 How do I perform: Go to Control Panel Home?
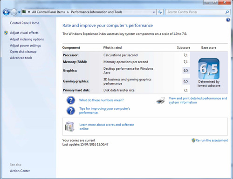[25, 23]
